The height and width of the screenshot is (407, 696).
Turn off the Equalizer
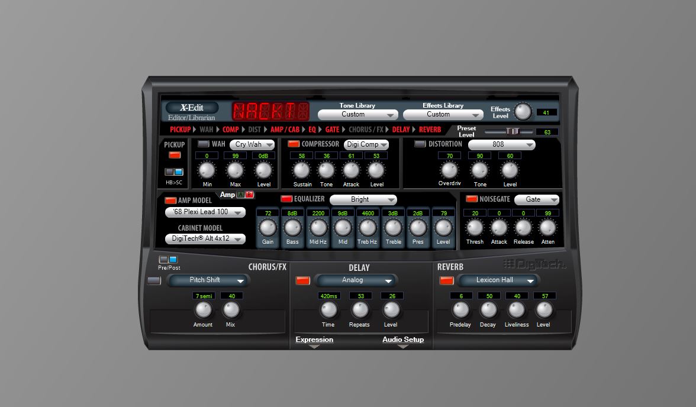[286, 199]
